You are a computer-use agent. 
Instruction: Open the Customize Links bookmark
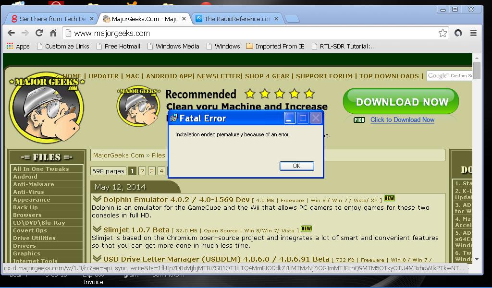(x=63, y=47)
